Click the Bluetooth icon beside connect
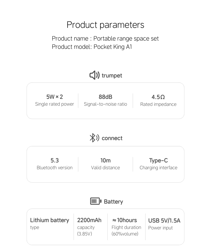 (x=95, y=138)
